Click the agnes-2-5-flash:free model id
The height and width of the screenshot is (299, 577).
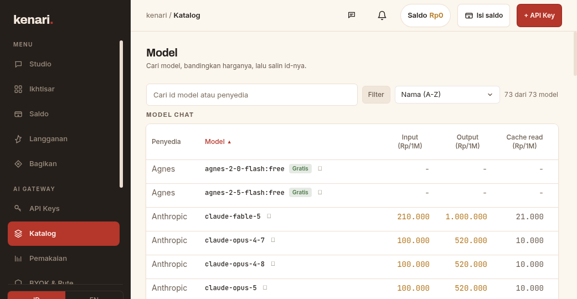pos(245,193)
